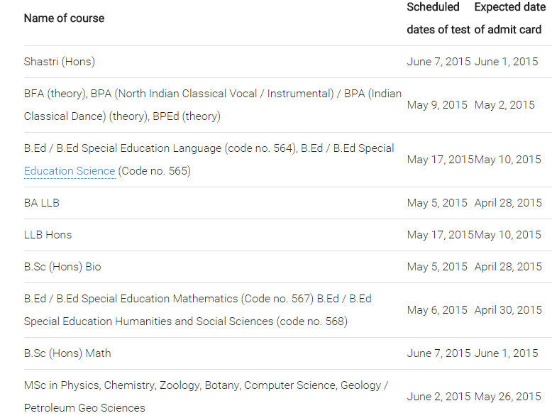Select the B.Sc (Hons) Bio course name
Screen dimensions: 552x418
pyautogui.click(x=62, y=267)
